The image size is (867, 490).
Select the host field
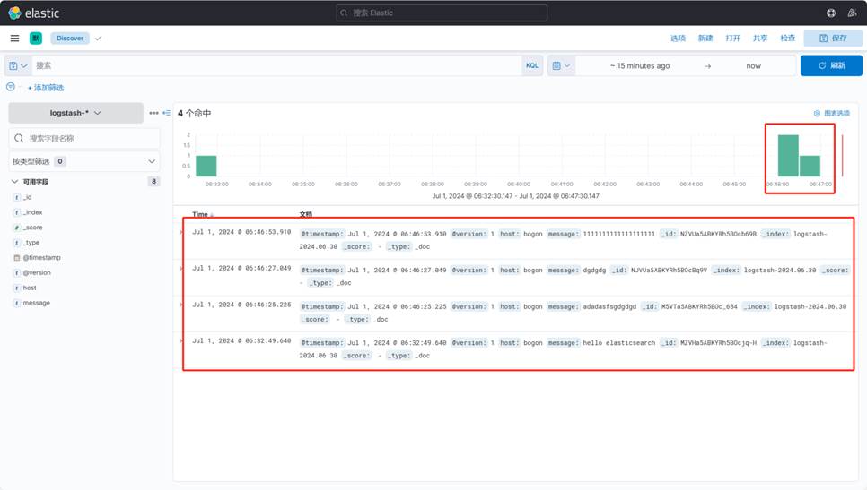30,288
